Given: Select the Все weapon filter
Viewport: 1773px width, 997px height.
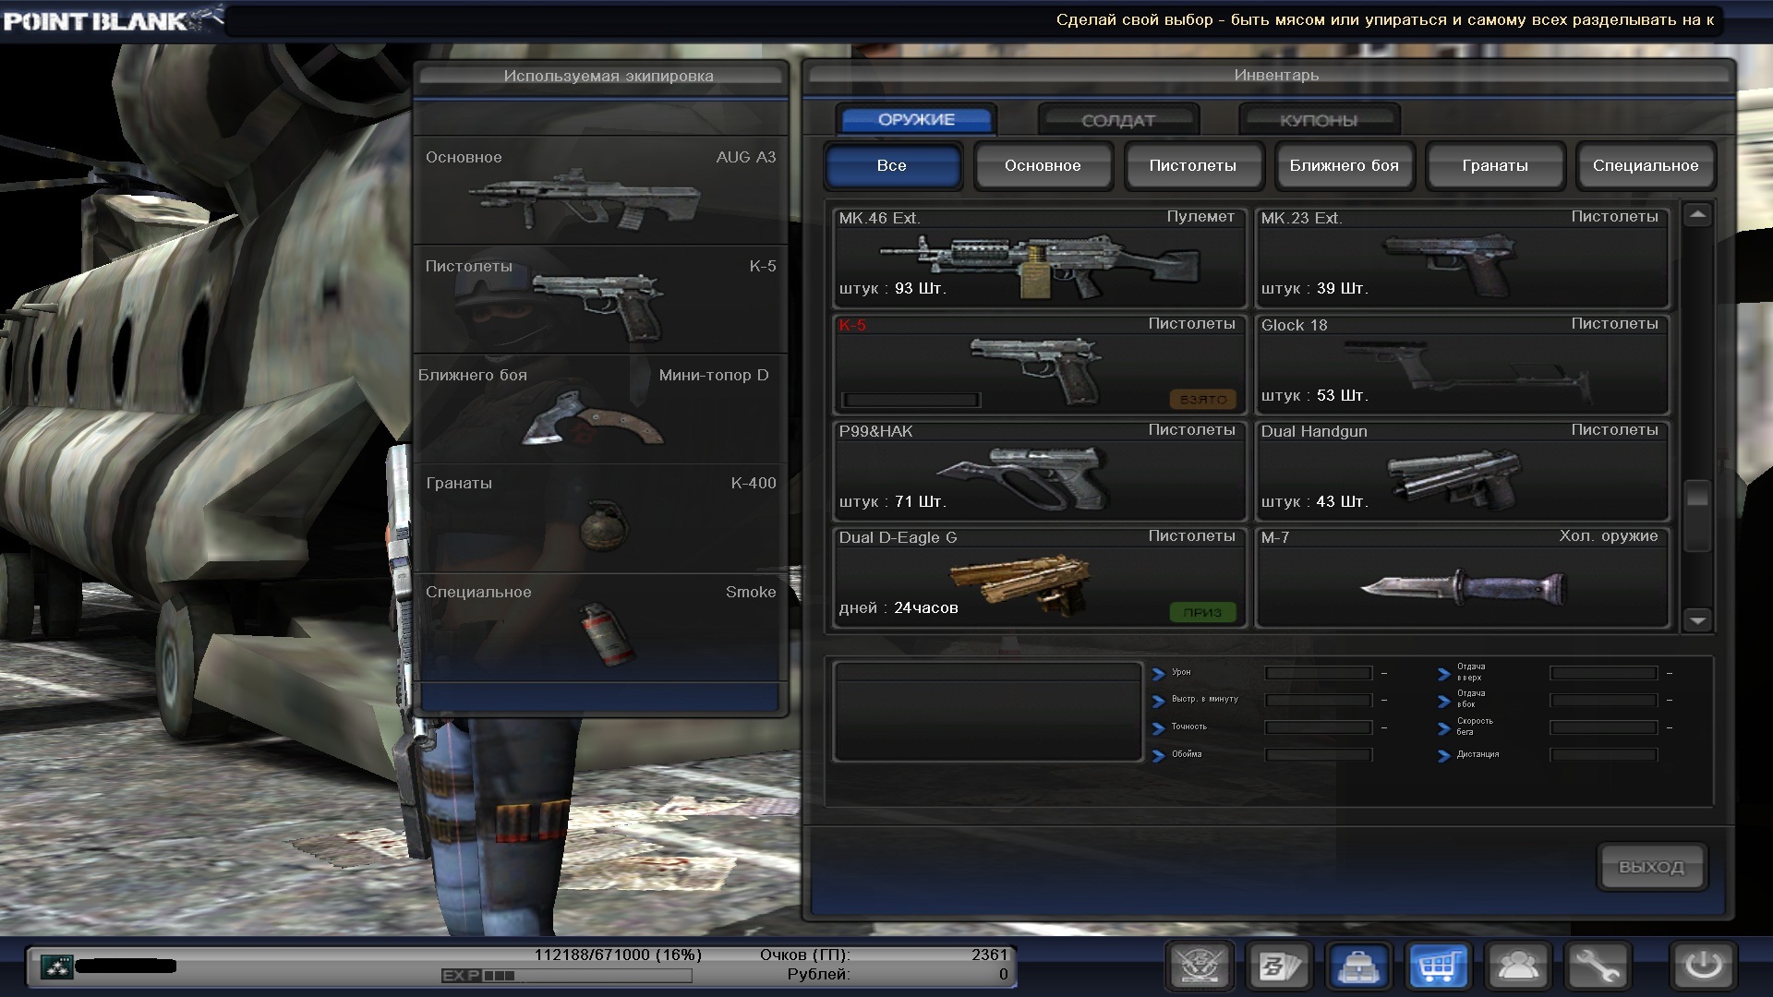Looking at the screenshot, I should pyautogui.click(x=892, y=165).
